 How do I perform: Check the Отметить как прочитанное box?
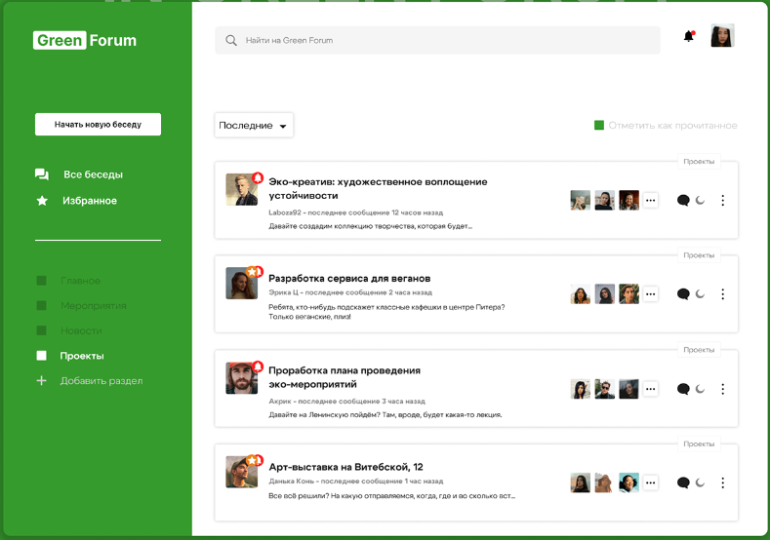pos(599,126)
